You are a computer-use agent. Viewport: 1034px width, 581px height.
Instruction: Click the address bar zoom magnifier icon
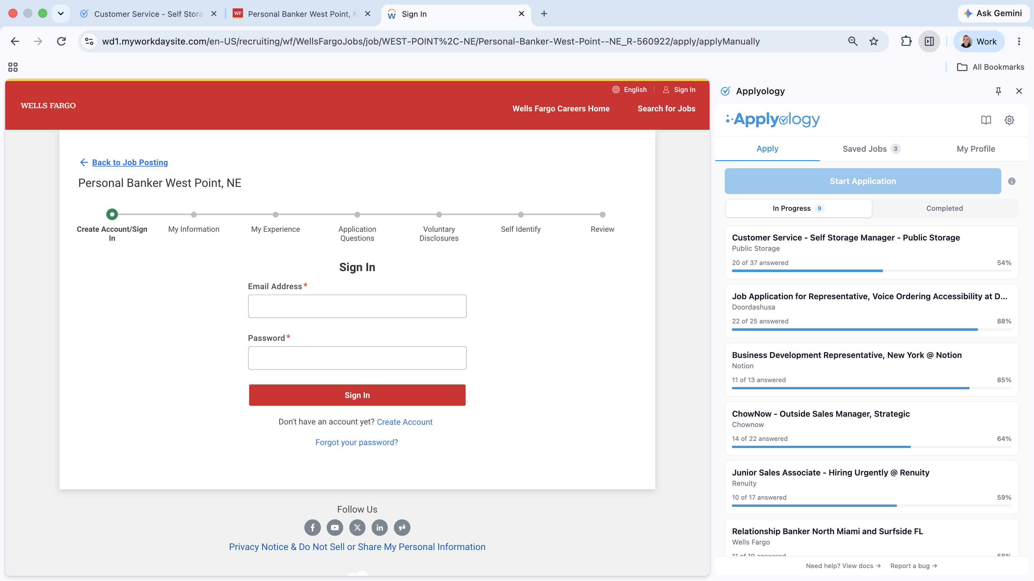(x=853, y=41)
